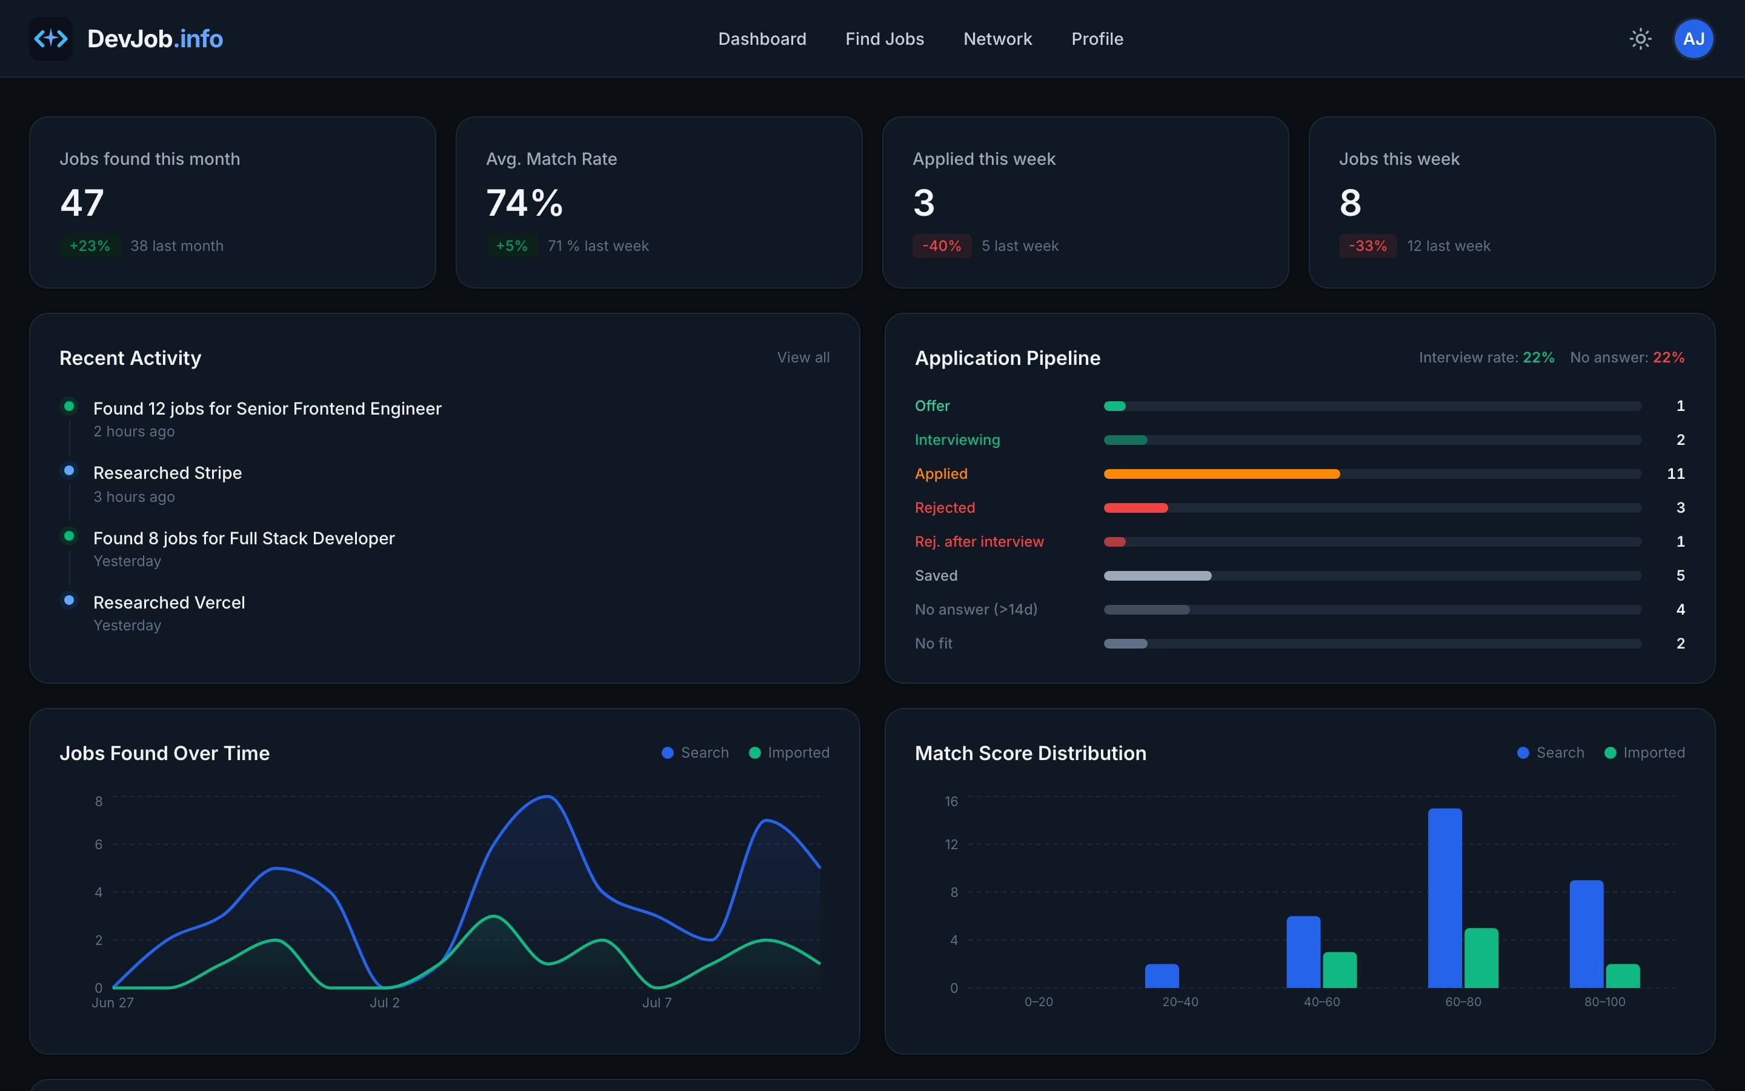
Task: Click the blue Search bar for 20–40
Action: point(1162,976)
